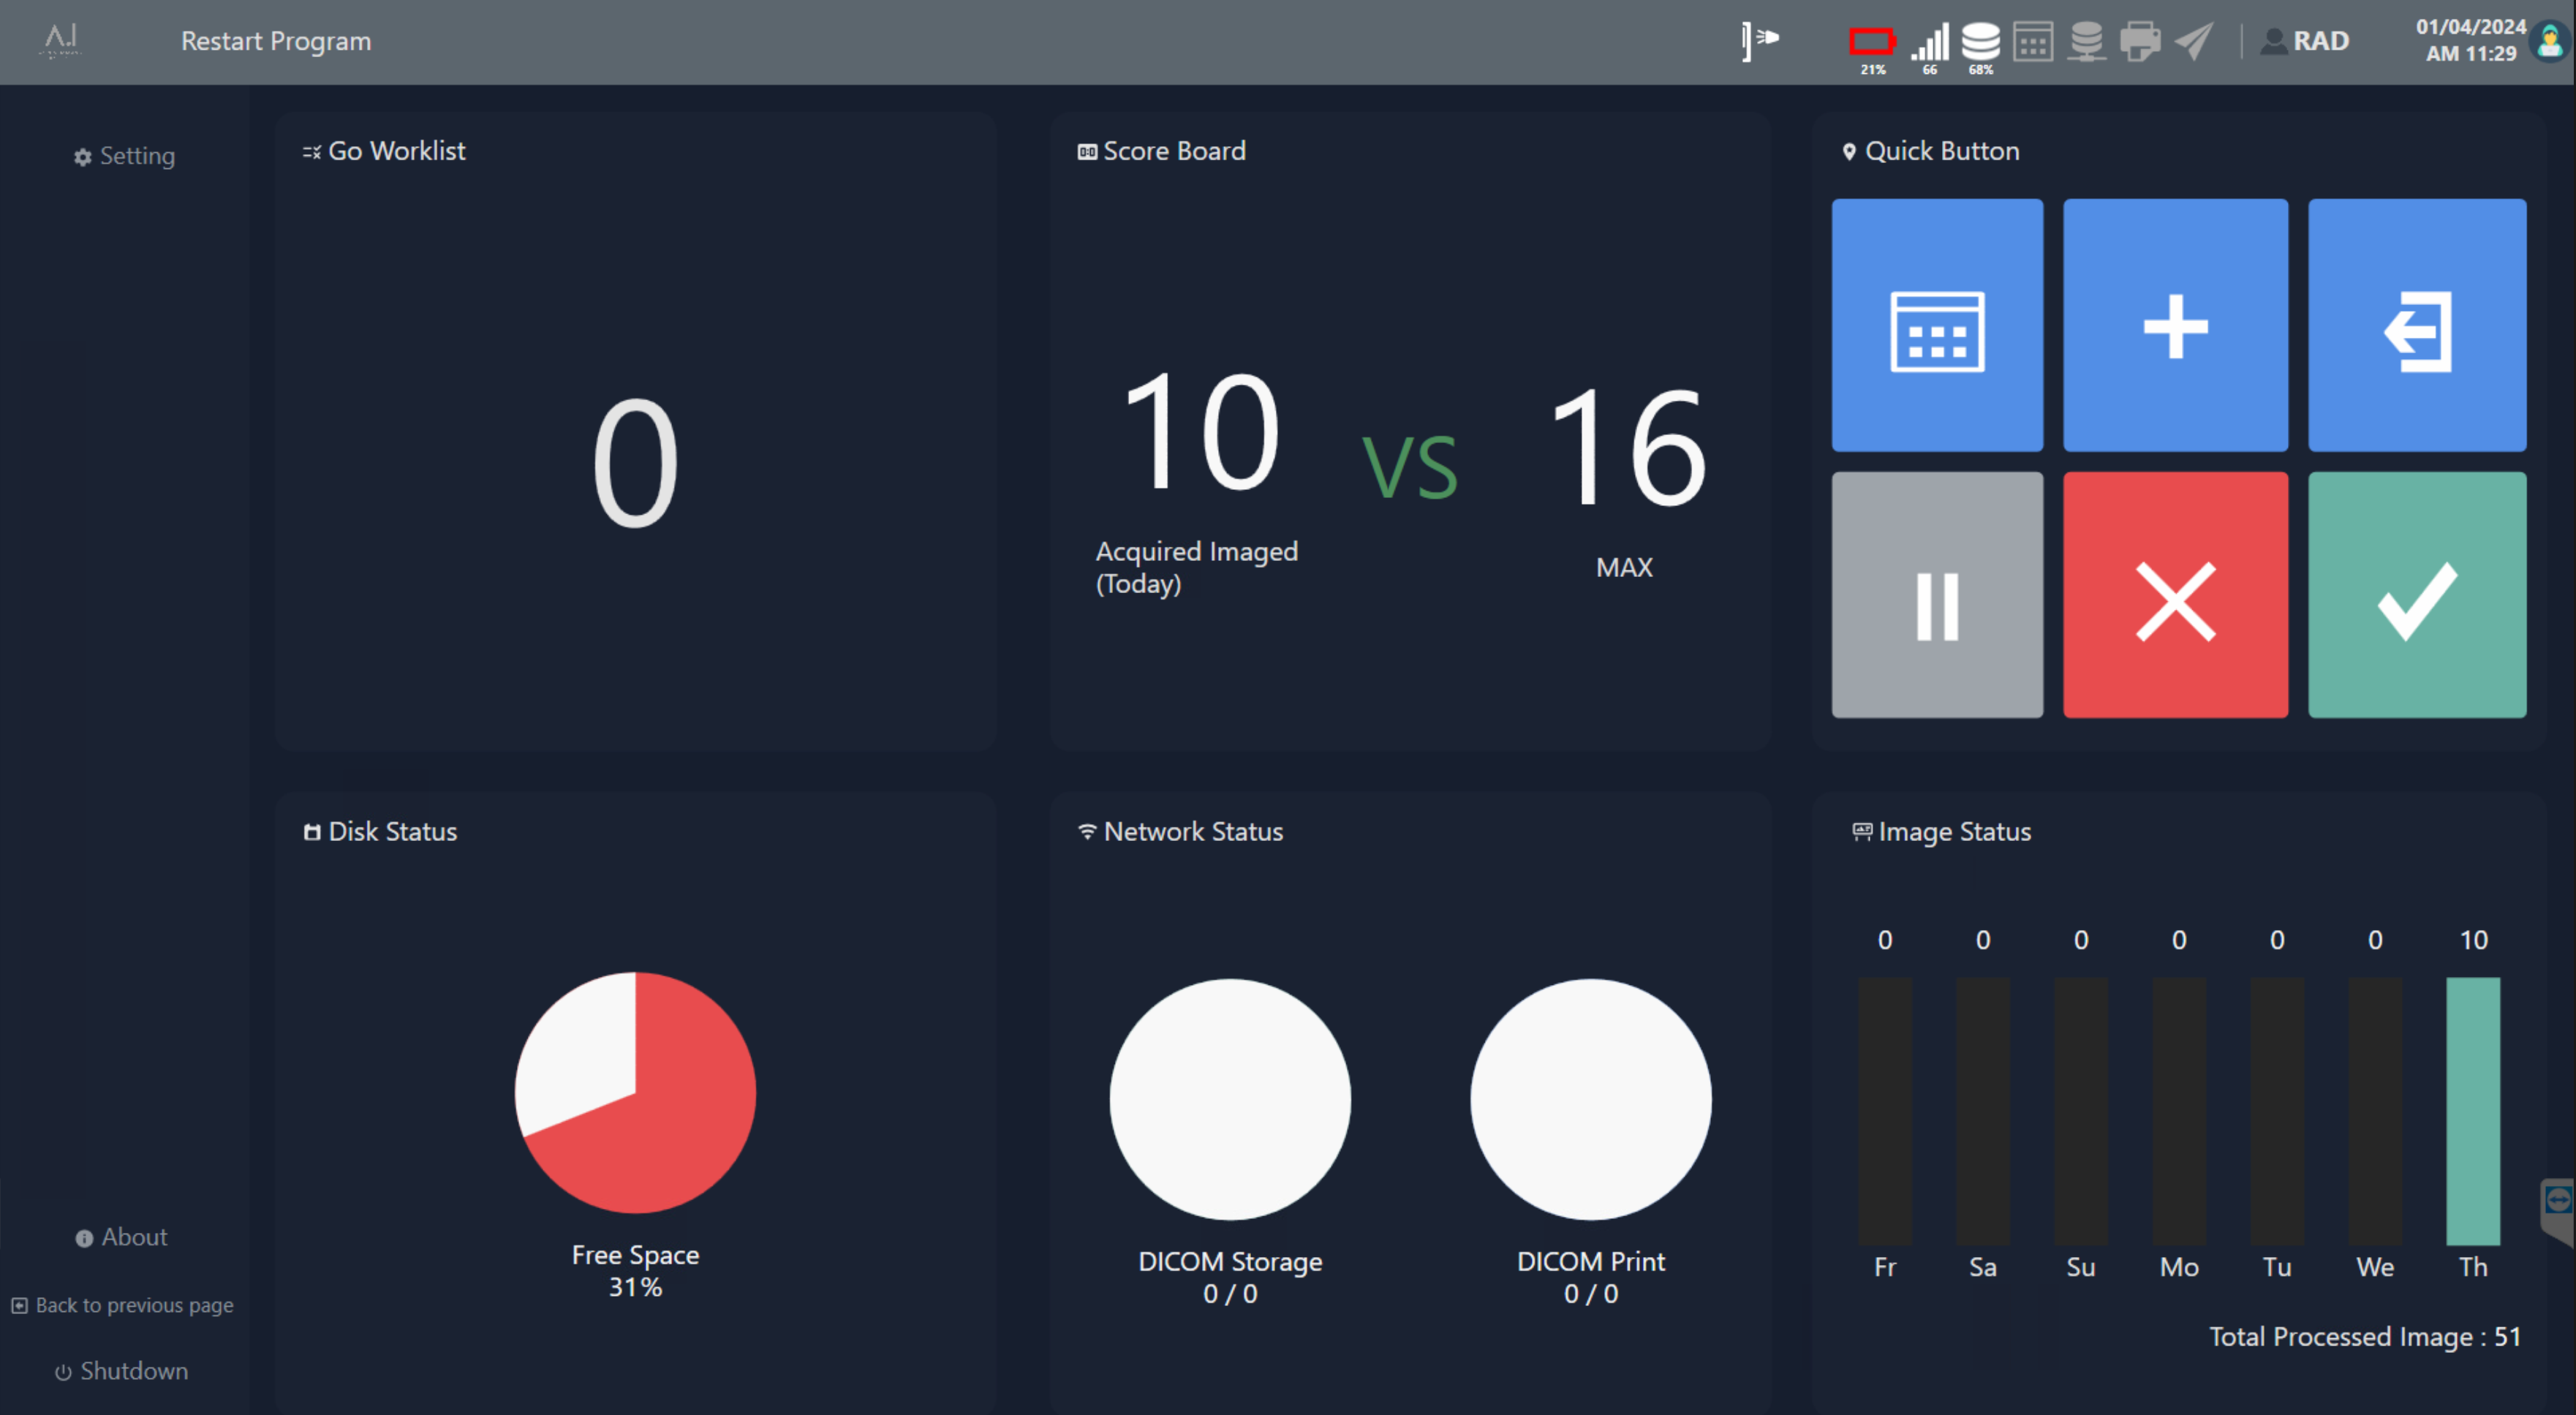Screen dimensions: 2576x1415
Task: Click the paper plane send icon
Action: [x=2194, y=42]
